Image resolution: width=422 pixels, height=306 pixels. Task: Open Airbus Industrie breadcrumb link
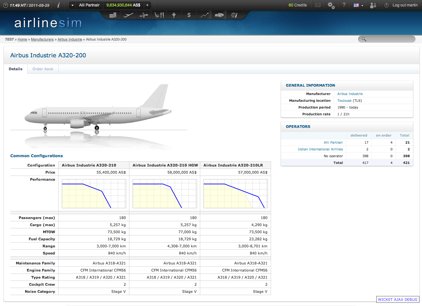pos(70,39)
